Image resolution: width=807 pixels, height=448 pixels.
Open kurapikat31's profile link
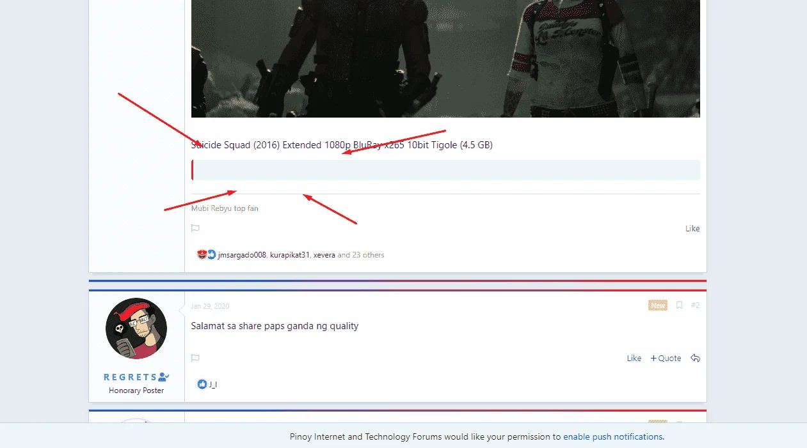pyautogui.click(x=290, y=255)
